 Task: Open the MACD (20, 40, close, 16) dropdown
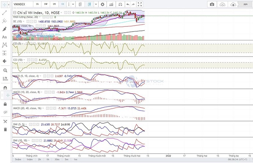[x=43, y=108]
